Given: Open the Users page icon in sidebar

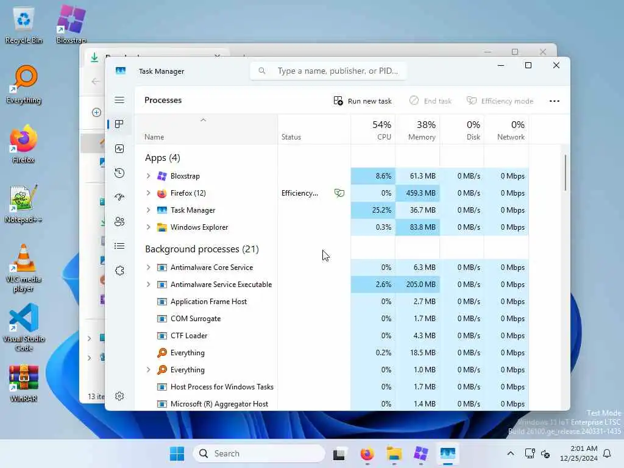Looking at the screenshot, I should (x=119, y=222).
